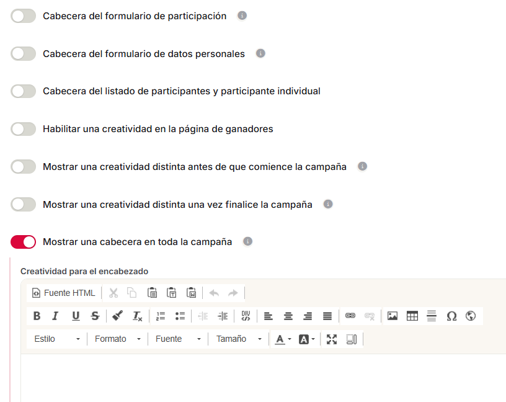The width and height of the screenshot is (506, 402).
Task: Click inside the editor text area
Action: (x=264, y=378)
